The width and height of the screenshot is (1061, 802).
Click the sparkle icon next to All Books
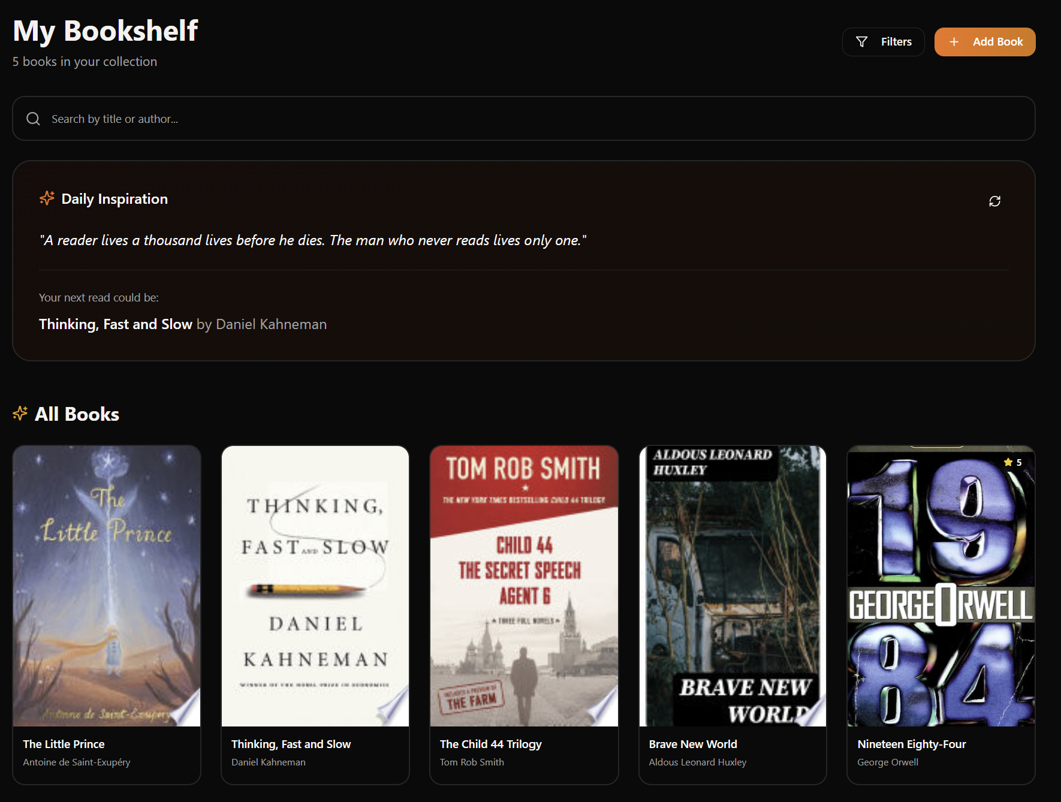tap(20, 413)
